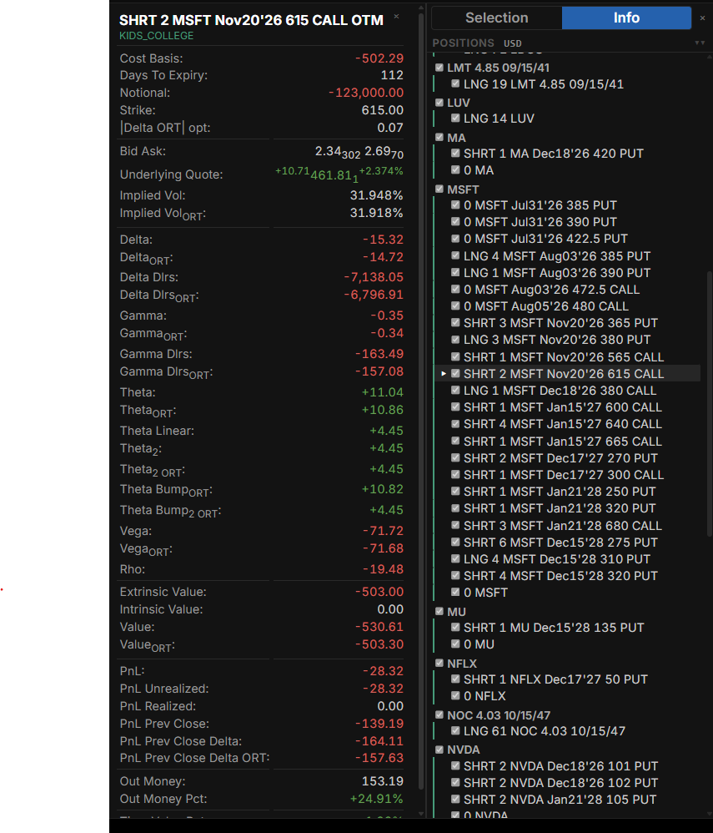Select SHRT 1 MSFT Jan15'27 665 CALL
The width and height of the screenshot is (713, 833).
(x=563, y=442)
